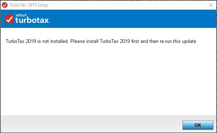Screen dimensions: 217x133
Task: Click the large red checkmark banner logo
Action: (x=9, y=19)
